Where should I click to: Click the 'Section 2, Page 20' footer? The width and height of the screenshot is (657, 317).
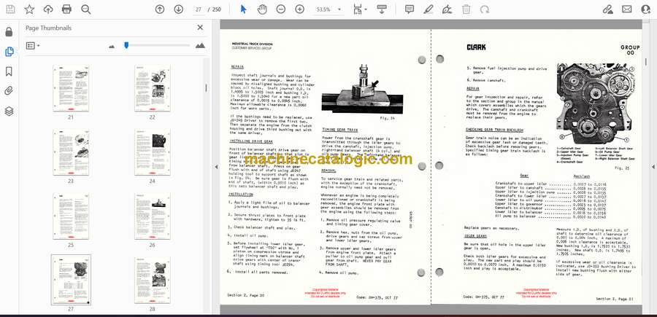pyautogui.click(x=246, y=295)
